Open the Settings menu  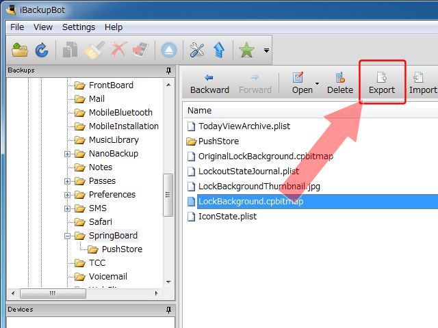(x=79, y=27)
